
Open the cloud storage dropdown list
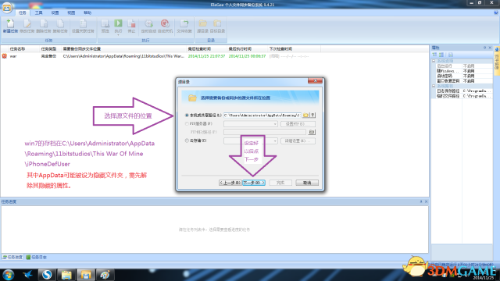[275, 140]
